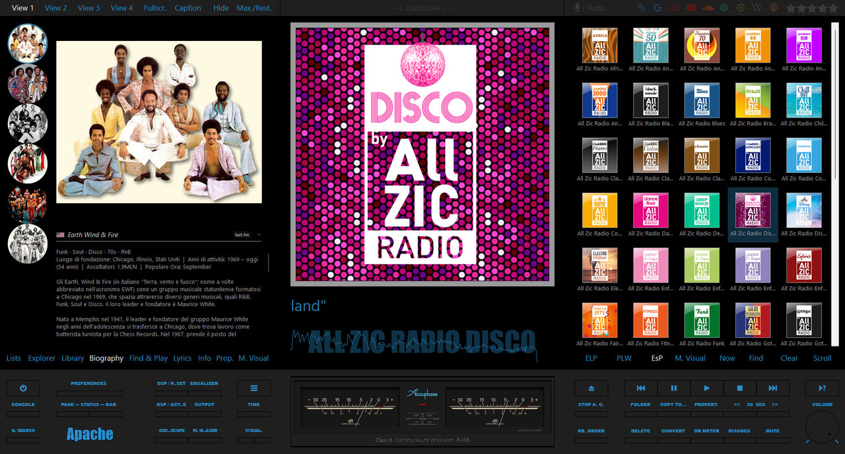The image size is (845, 454).
Task: Switch to View 2
Action: pos(56,8)
